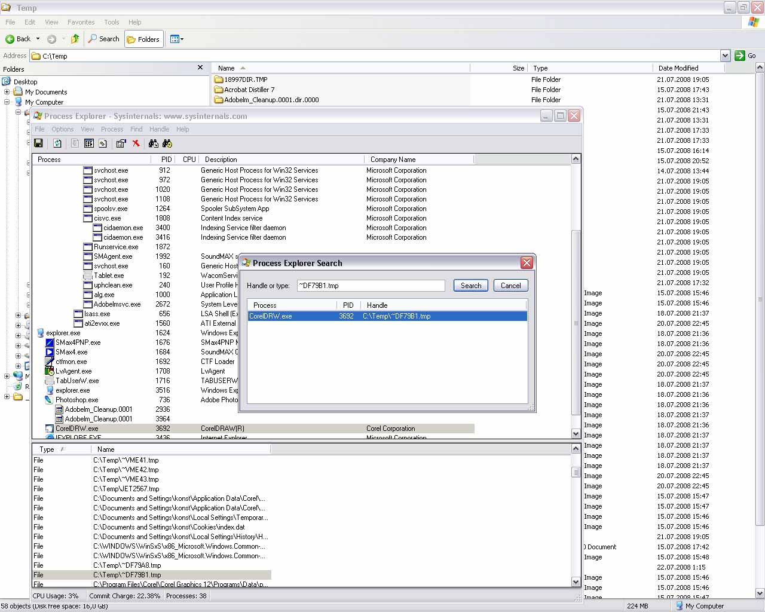
Task: Expand the My Documents tree node
Action: click(x=7, y=92)
